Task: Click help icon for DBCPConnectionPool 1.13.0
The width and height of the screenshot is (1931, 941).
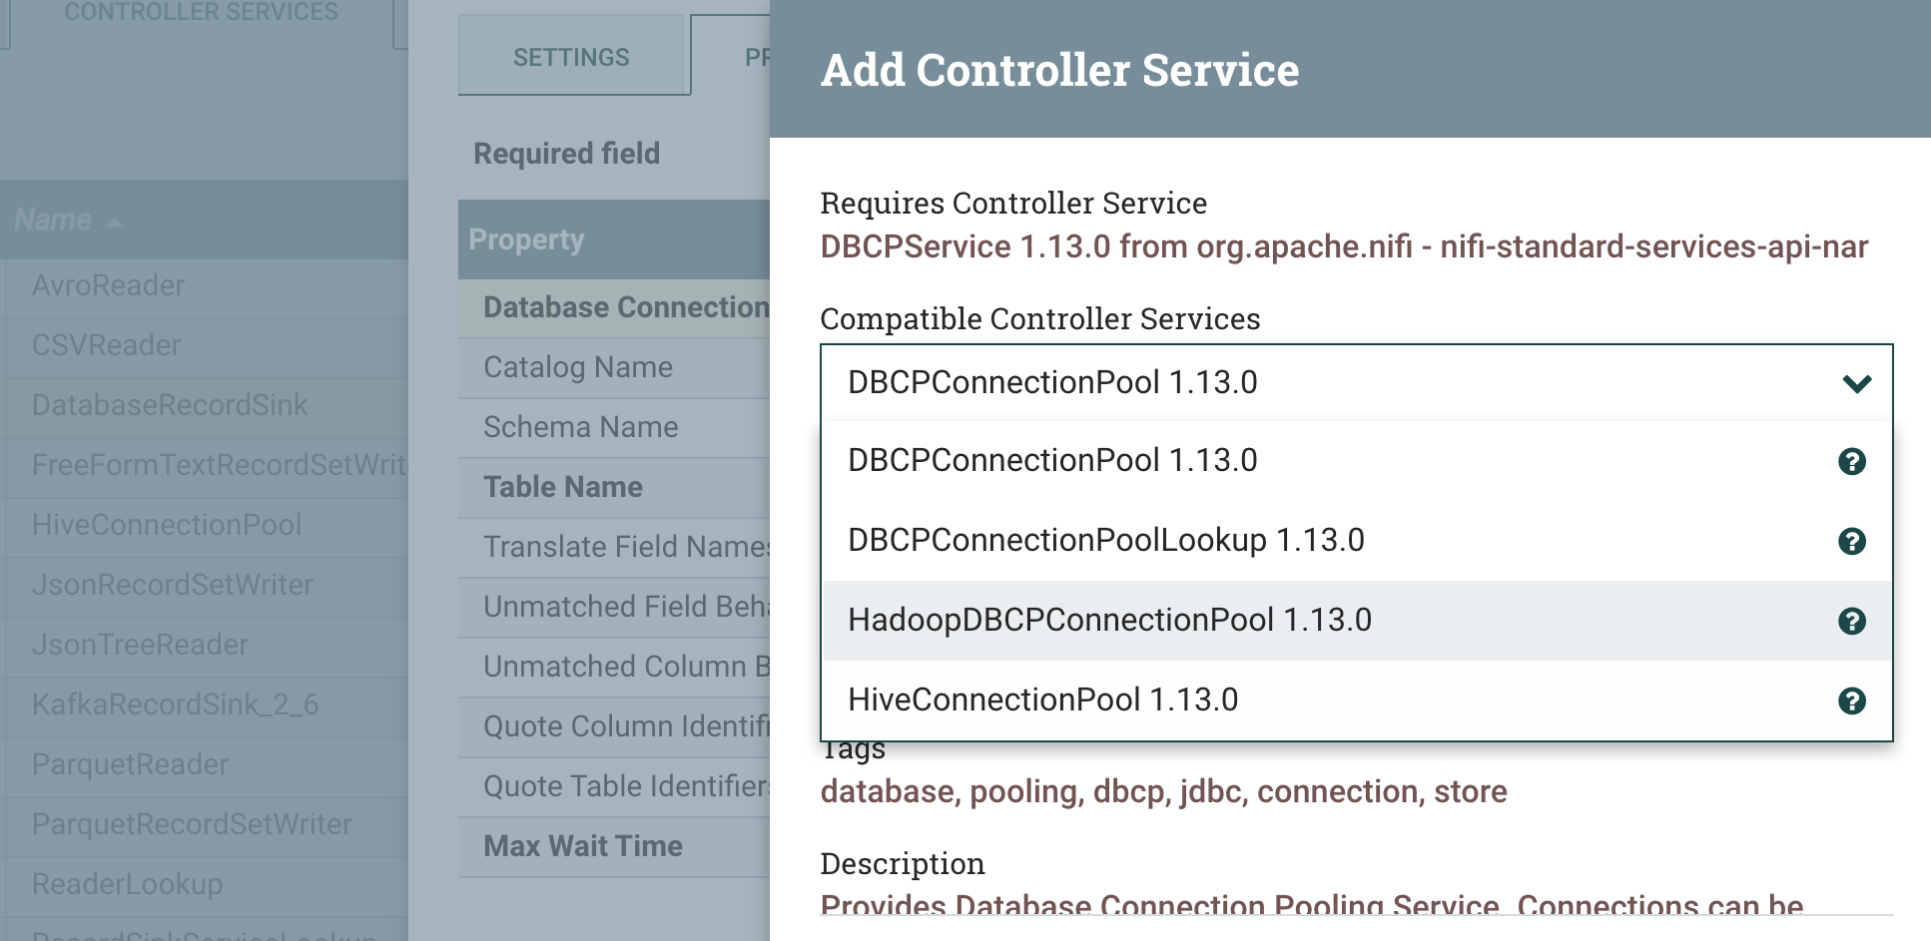Action: (1851, 461)
